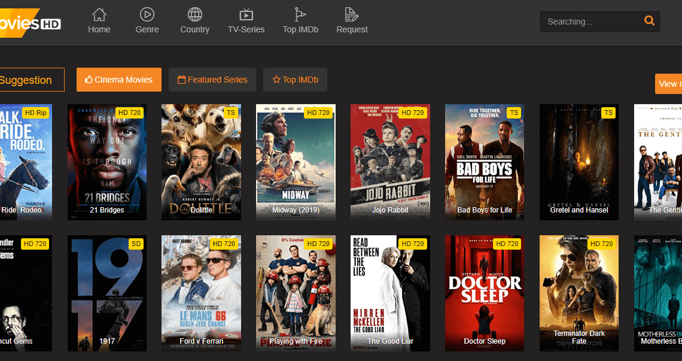
Task: Click the orange search magnifier icon
Action: tap(649, 21)
